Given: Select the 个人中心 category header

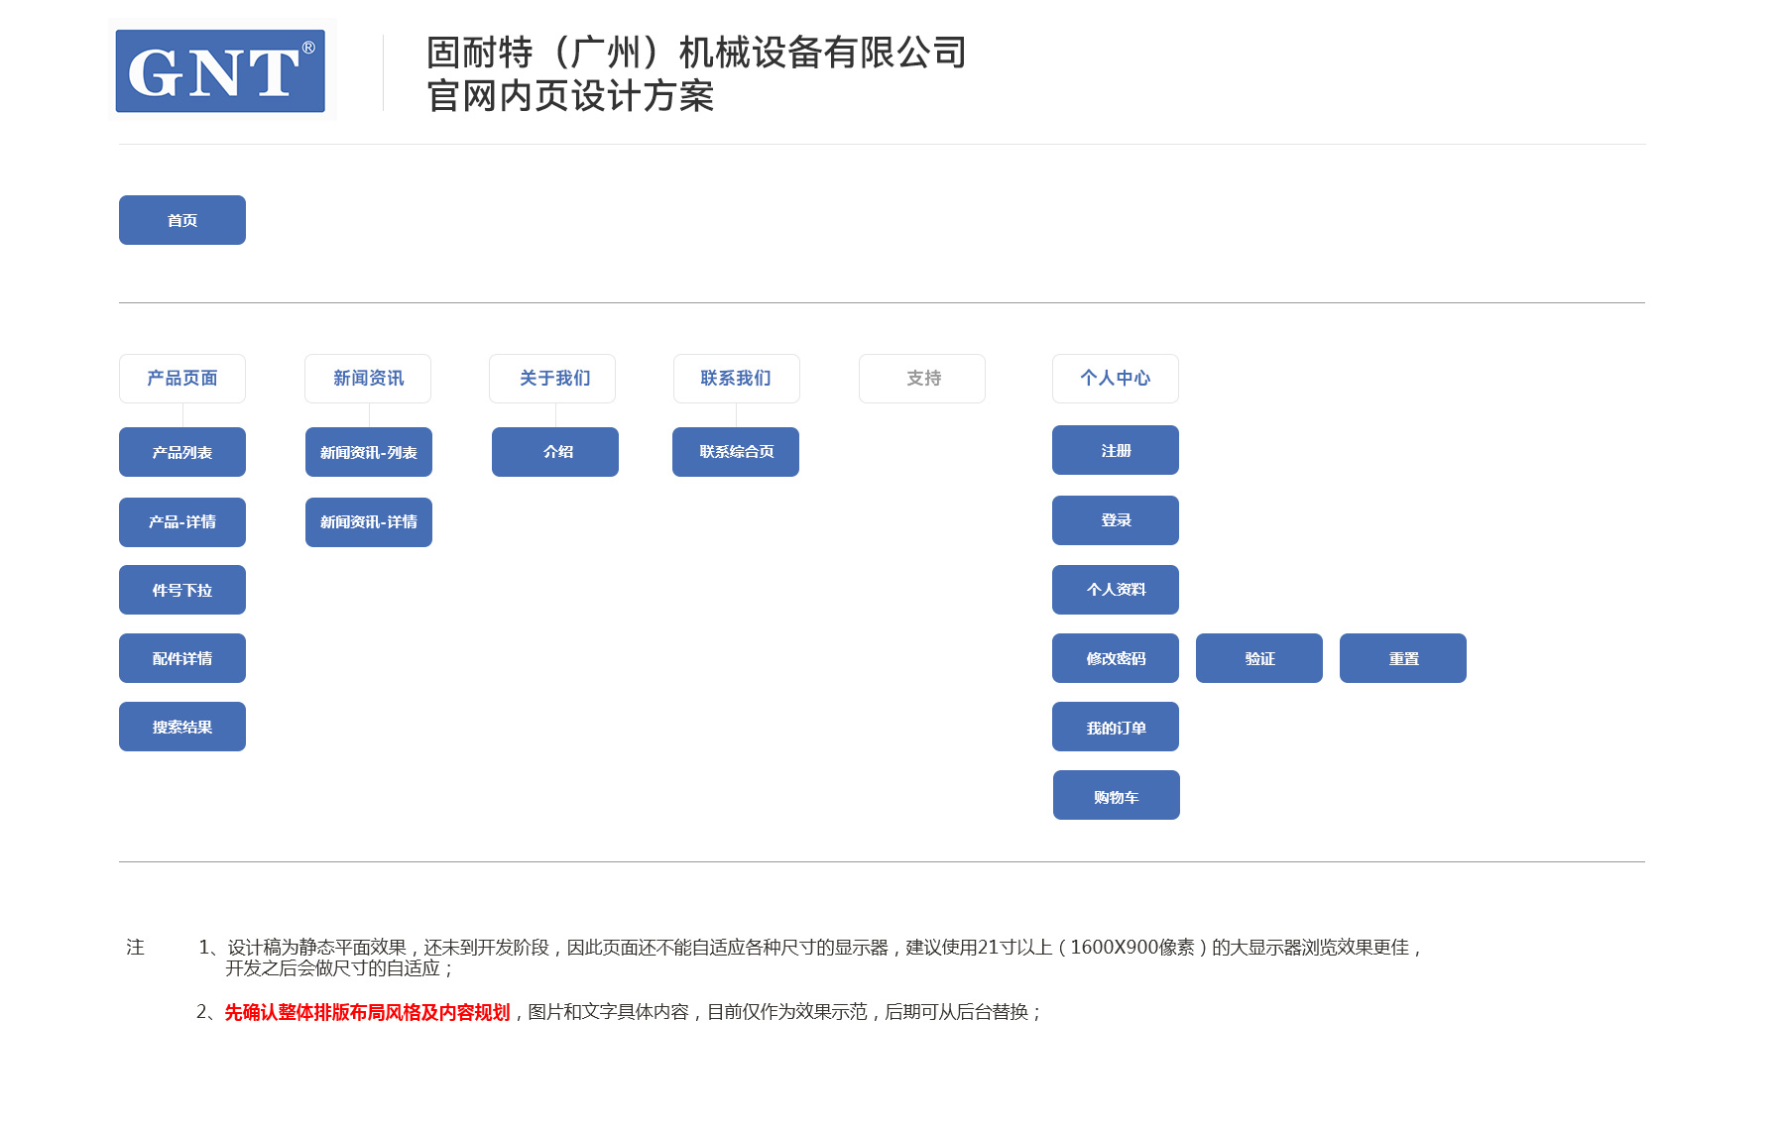Looking at the screenshot, I should (x=1116, y=379).
